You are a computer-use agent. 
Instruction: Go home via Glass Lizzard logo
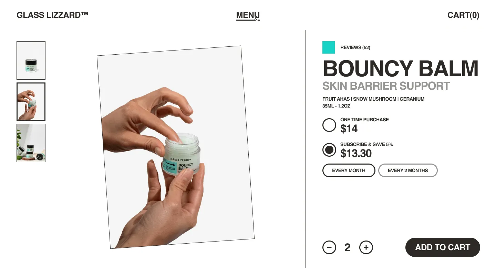click(52, 15)
